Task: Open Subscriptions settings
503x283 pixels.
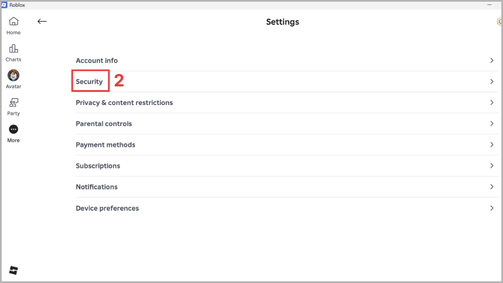Action: pyautogui.click(x=285, y=166)
